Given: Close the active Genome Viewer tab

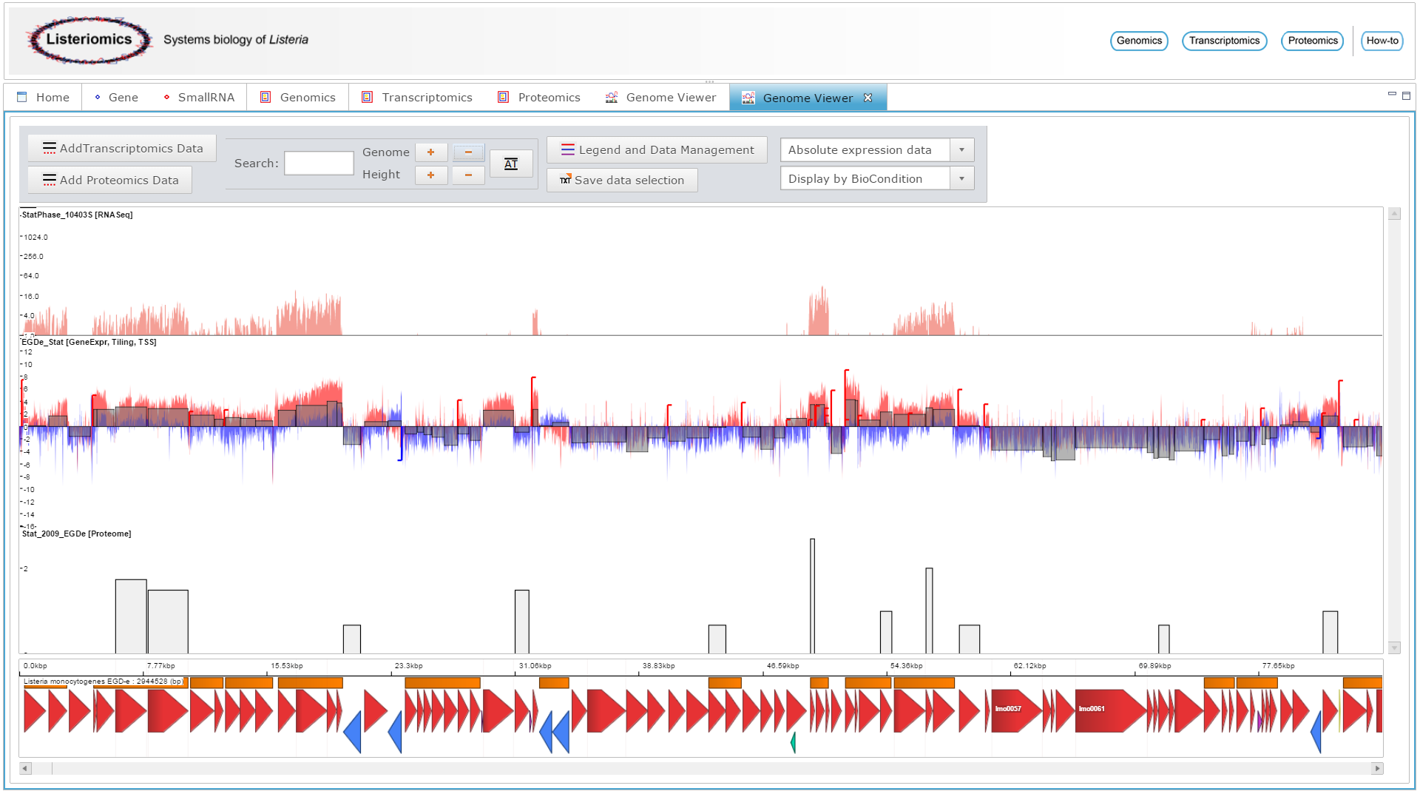Looking at the screenshot, I should coord(868,98).
